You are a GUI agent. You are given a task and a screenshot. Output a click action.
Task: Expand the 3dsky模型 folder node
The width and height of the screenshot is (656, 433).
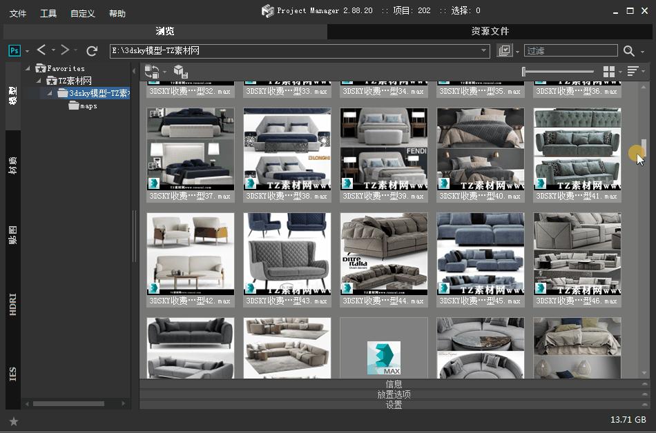tap(48, 93)
